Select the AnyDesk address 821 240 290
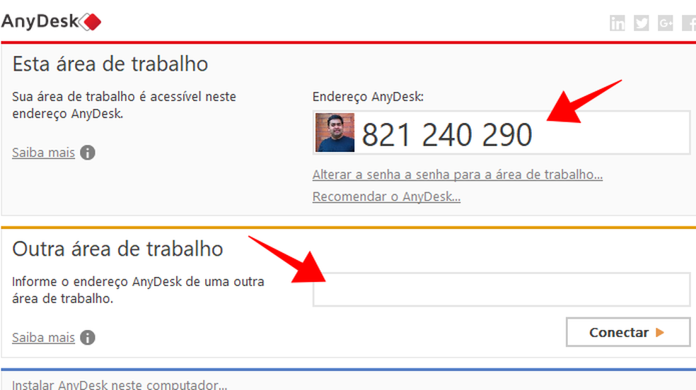The width and height of the screenshot is (696, 390). [x=447, y=135]
